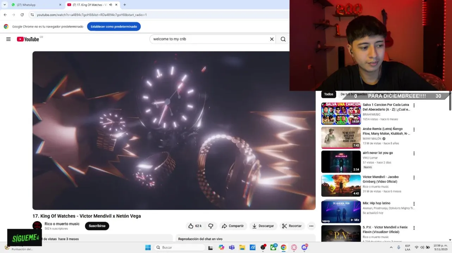
Task: Clip the video with Recortar
Action: click(292, 226)
